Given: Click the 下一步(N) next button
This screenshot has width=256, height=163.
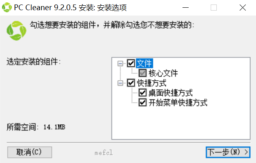Looking at the screenshot, I should [228, 152].
